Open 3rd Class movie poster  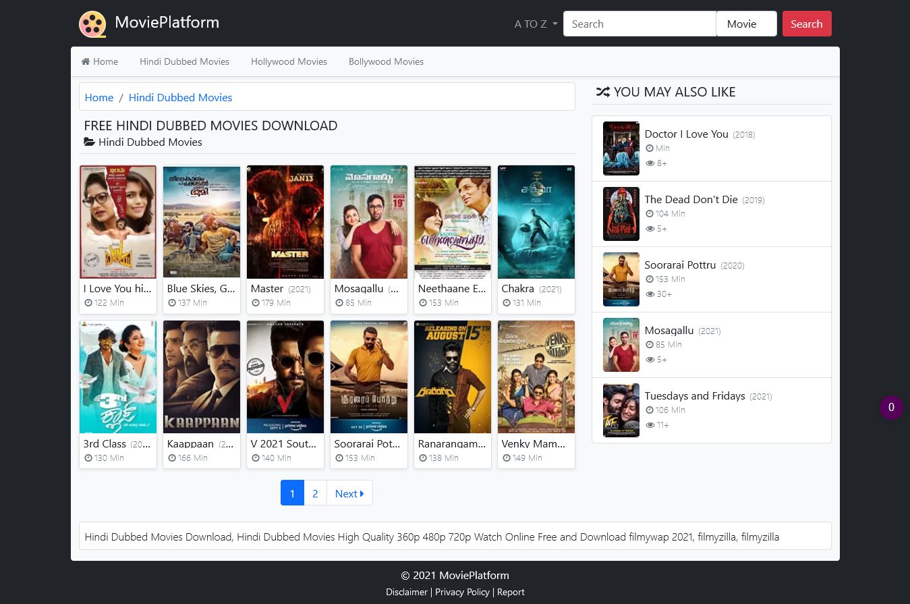point(118,377)
